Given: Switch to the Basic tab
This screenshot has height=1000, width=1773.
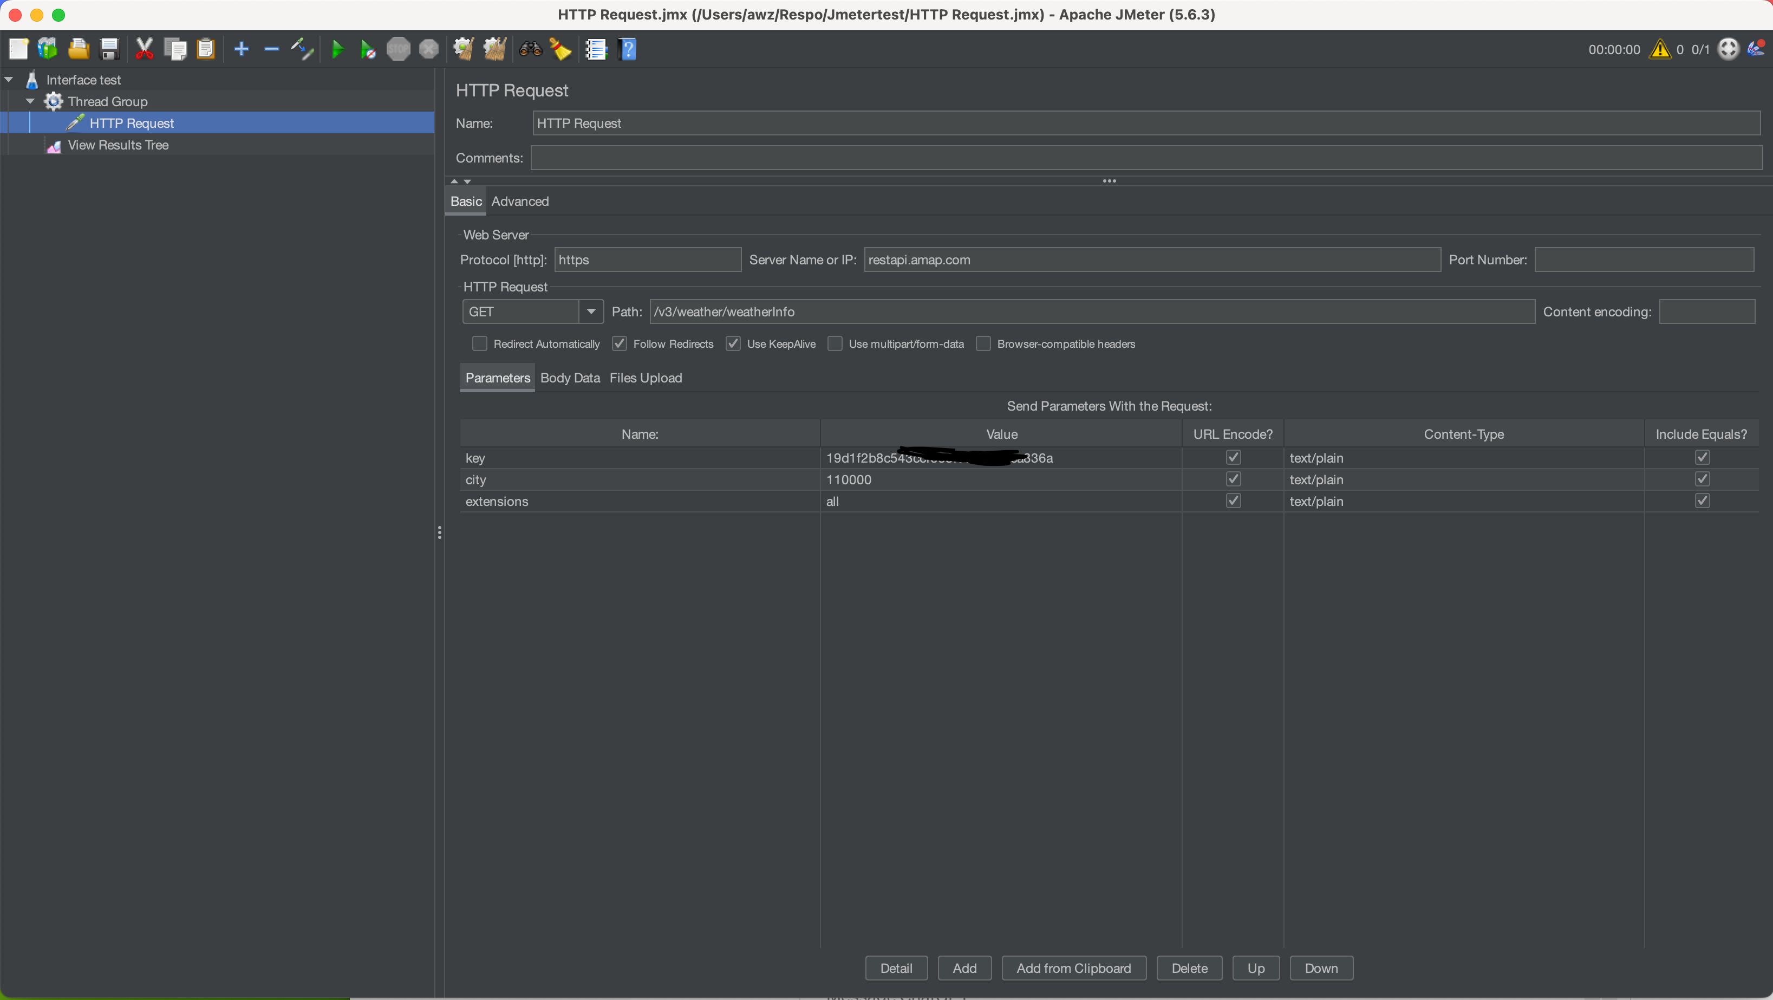Looking at the screenshot, I should tap(466, 201).
